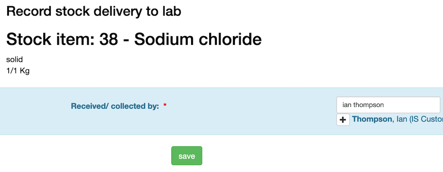The width and height of the screenshot is (443, 172).
Task: Click the word Received in field label
Action: (x=88, y=106)
